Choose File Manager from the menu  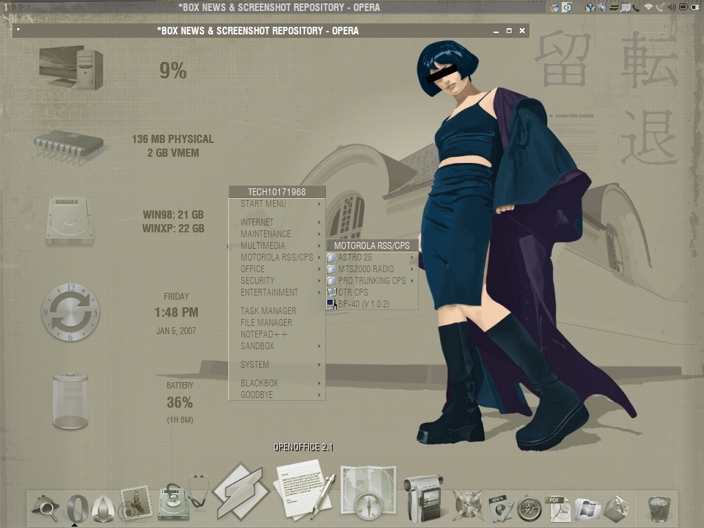(276, 322)
